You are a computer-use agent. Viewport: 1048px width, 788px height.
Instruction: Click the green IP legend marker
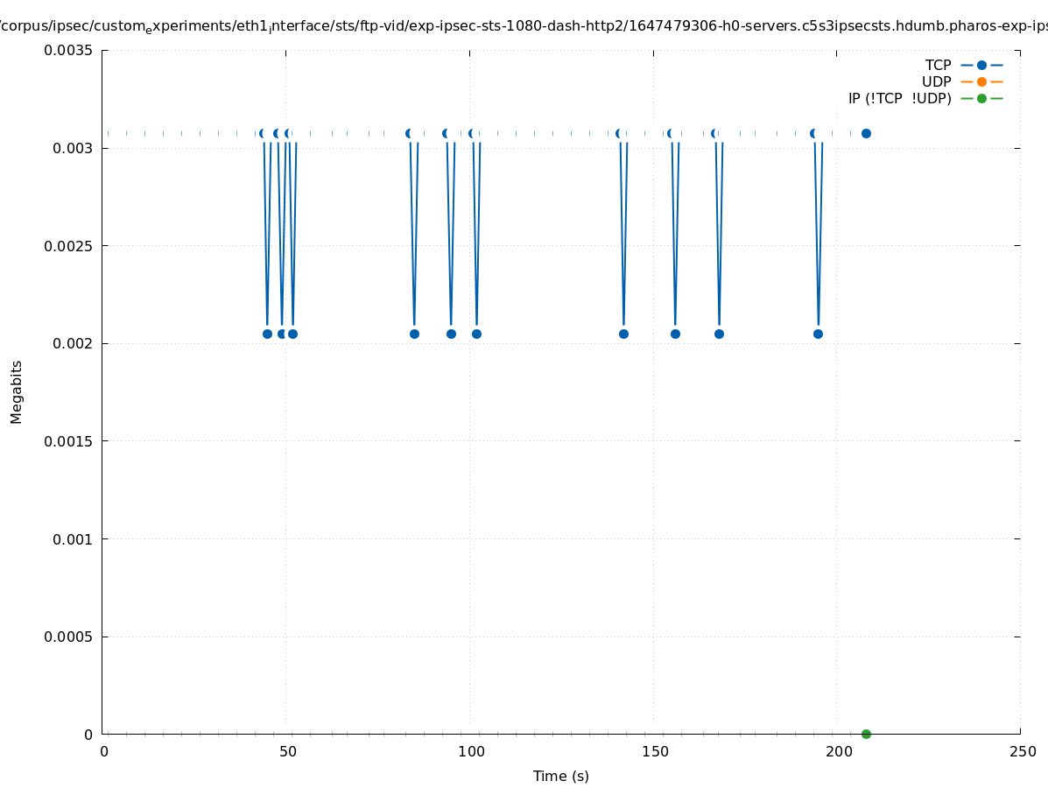pos(981,99)
